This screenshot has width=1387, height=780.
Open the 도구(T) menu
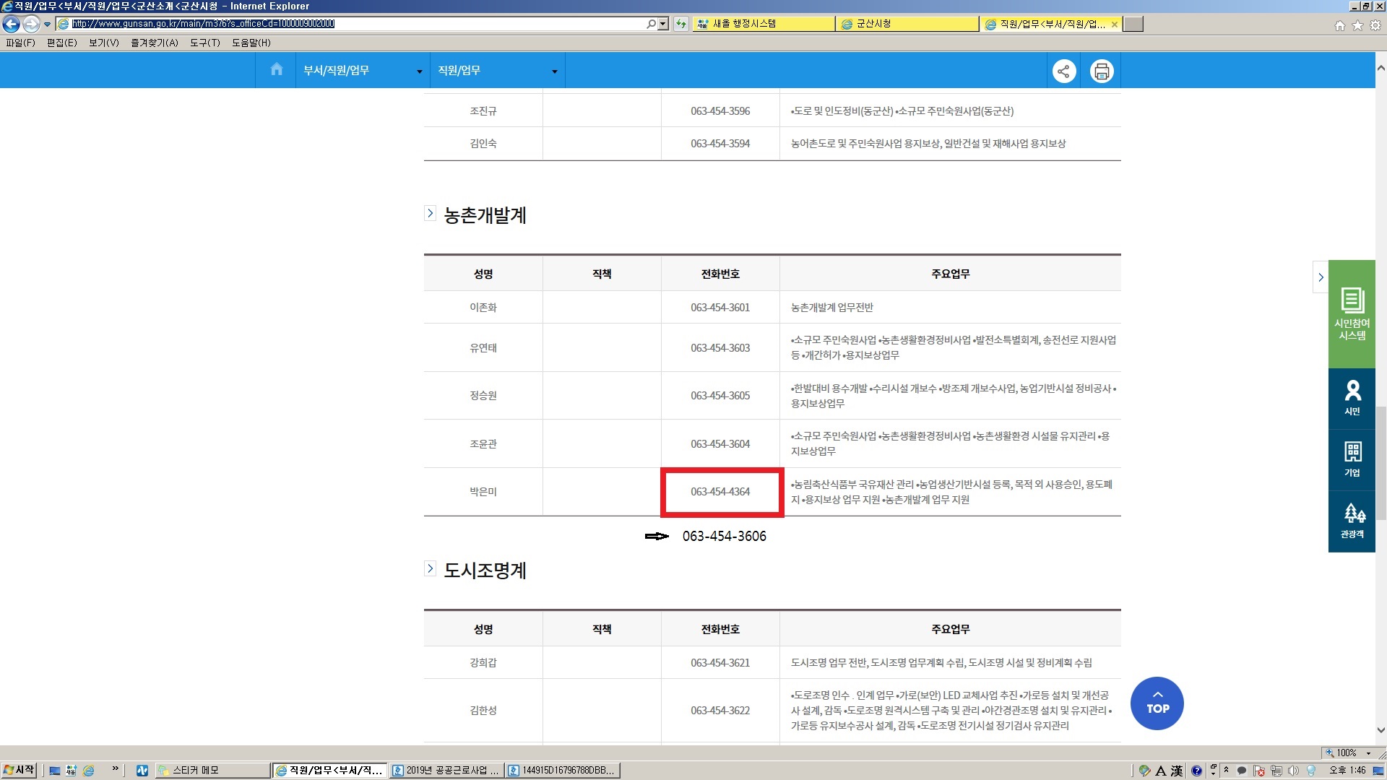pyautogui.click(x=204, y=43)
